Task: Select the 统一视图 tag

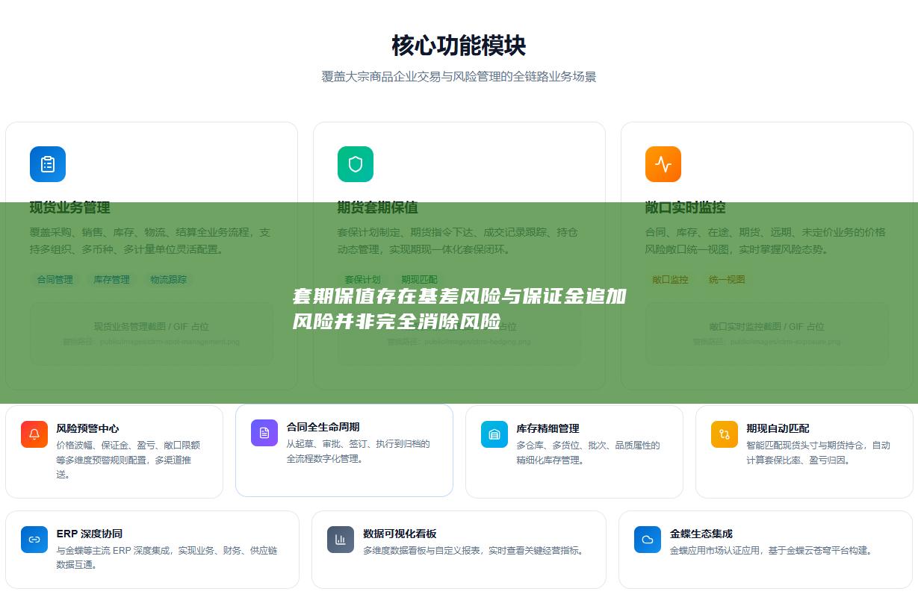Action: point(728,280)
